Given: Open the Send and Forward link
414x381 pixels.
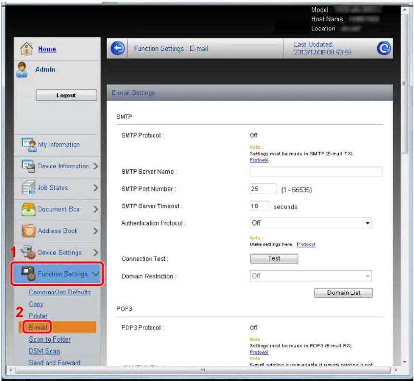Looking at the screenshot, I should coord(55,363).
